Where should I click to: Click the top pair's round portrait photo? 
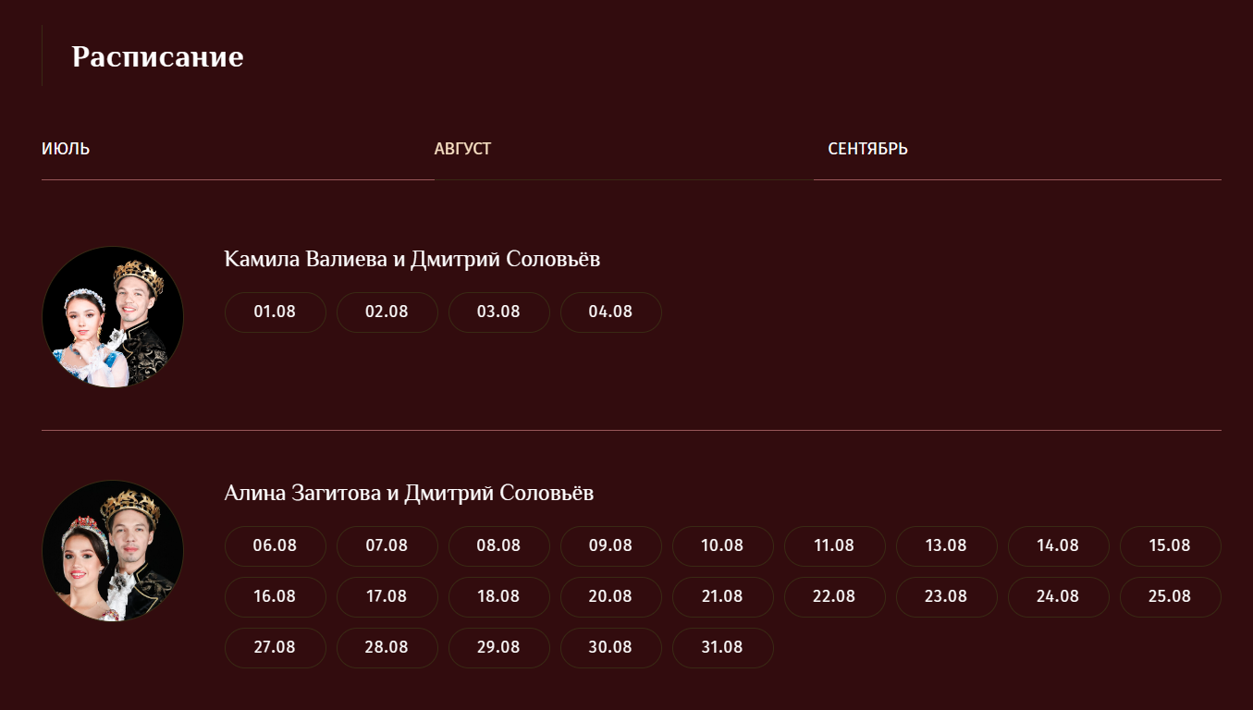click(x=113, y=317)
